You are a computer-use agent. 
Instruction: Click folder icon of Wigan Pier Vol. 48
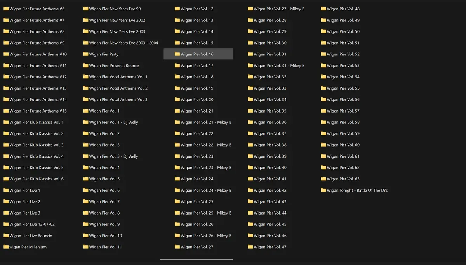[x=323, y=9]
